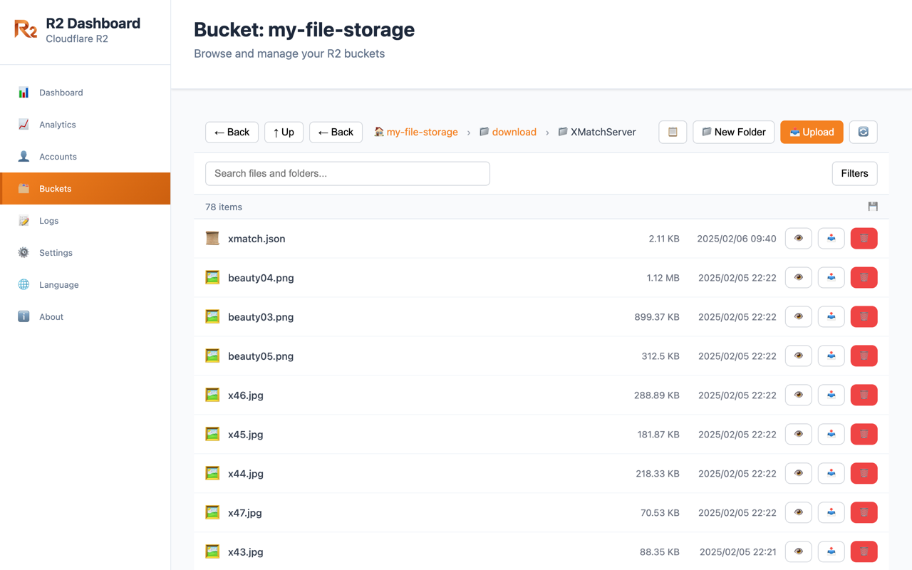Download x47.jpg via its download icon
The image size is (912, 570).
click(x=831, y=512)
